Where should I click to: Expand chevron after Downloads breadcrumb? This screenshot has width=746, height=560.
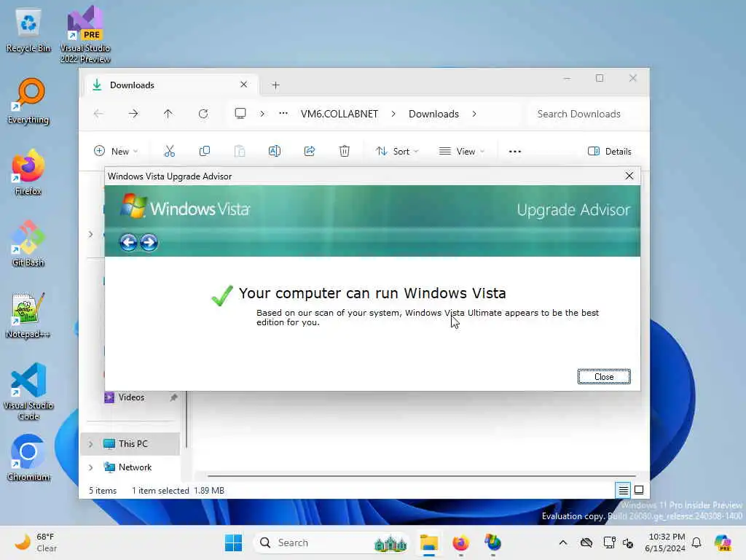[x=474, y=114]
